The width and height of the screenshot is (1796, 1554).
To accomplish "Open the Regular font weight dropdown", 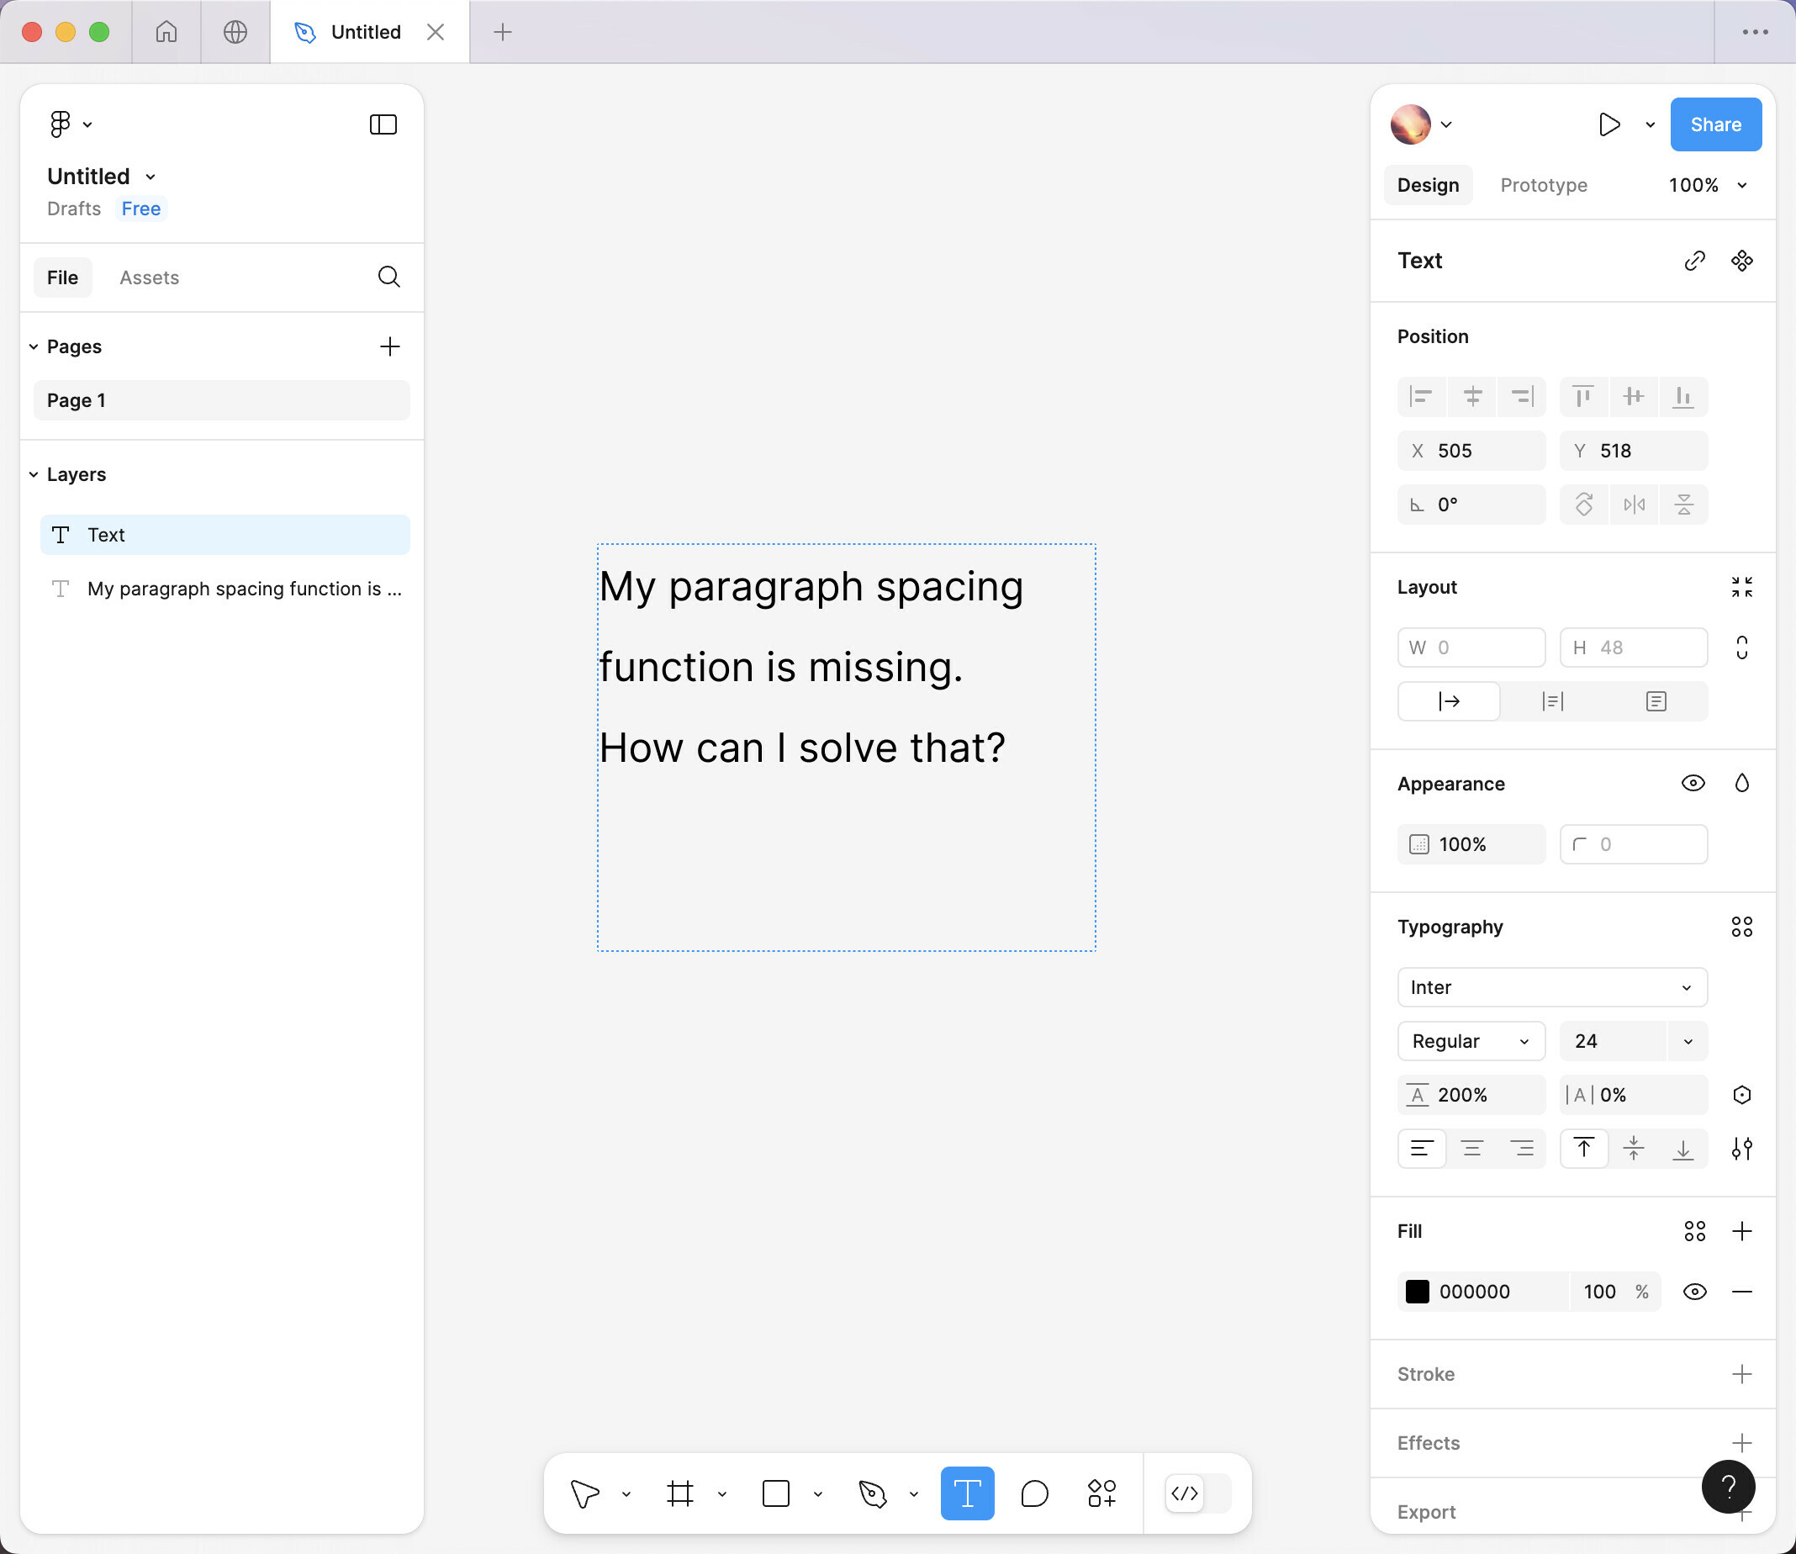I will (1471, 1041).
